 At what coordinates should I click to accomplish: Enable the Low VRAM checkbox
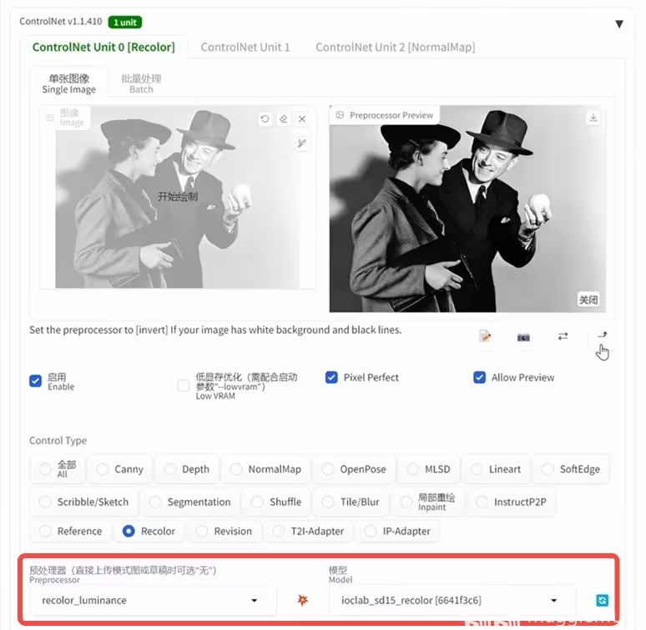[x=184, y=386]
